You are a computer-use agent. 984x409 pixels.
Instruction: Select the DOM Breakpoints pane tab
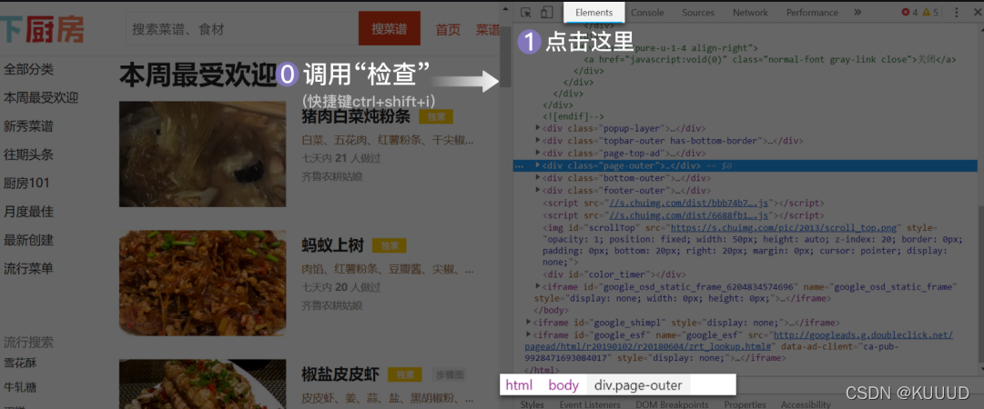[x=672, y=404]
